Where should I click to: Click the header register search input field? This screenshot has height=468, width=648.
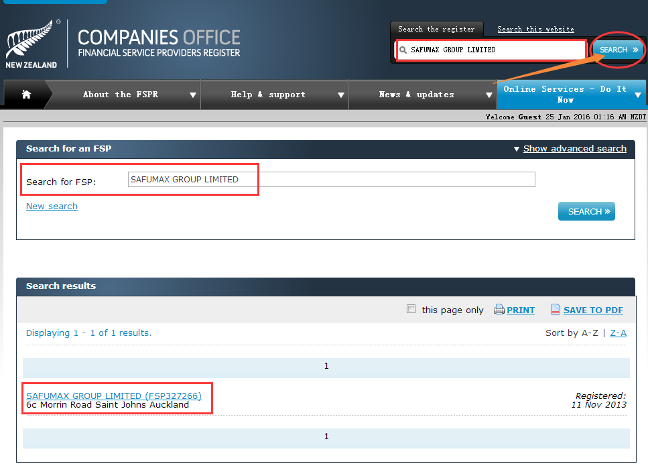point(491,50)
